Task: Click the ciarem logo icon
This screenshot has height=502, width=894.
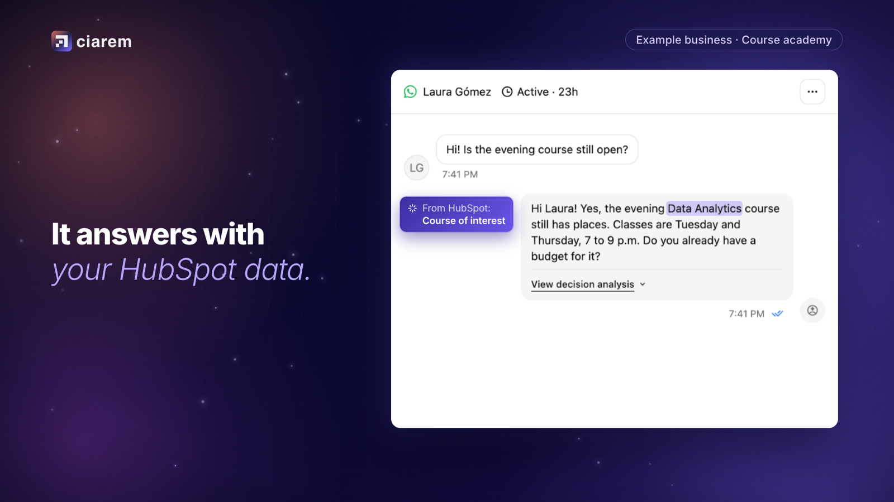Action: (x=61, y=41)
